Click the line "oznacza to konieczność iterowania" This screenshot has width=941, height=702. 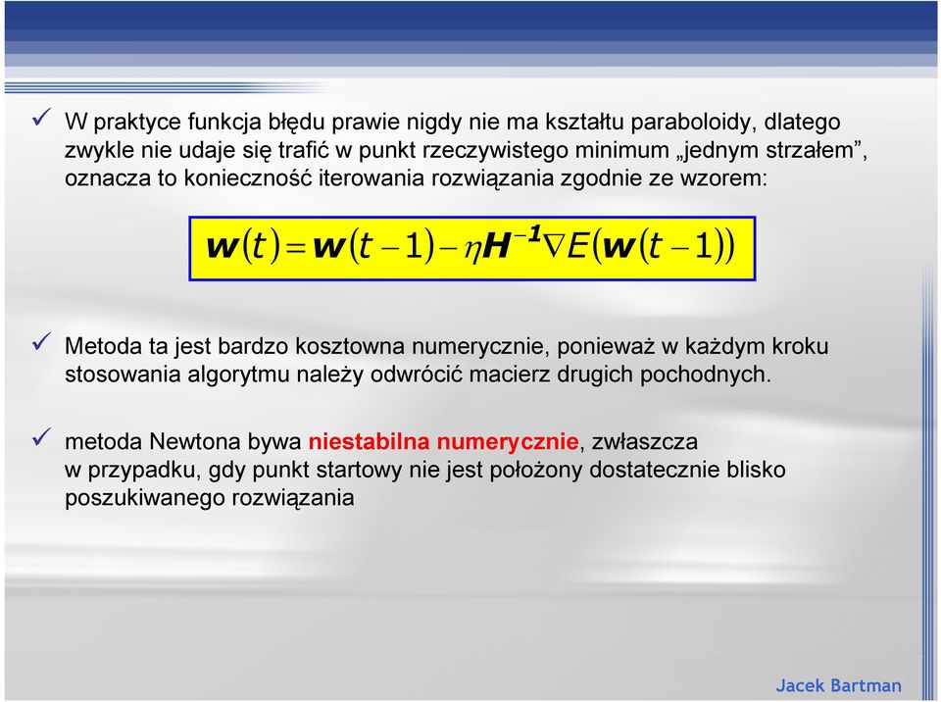tap(416, 179)
